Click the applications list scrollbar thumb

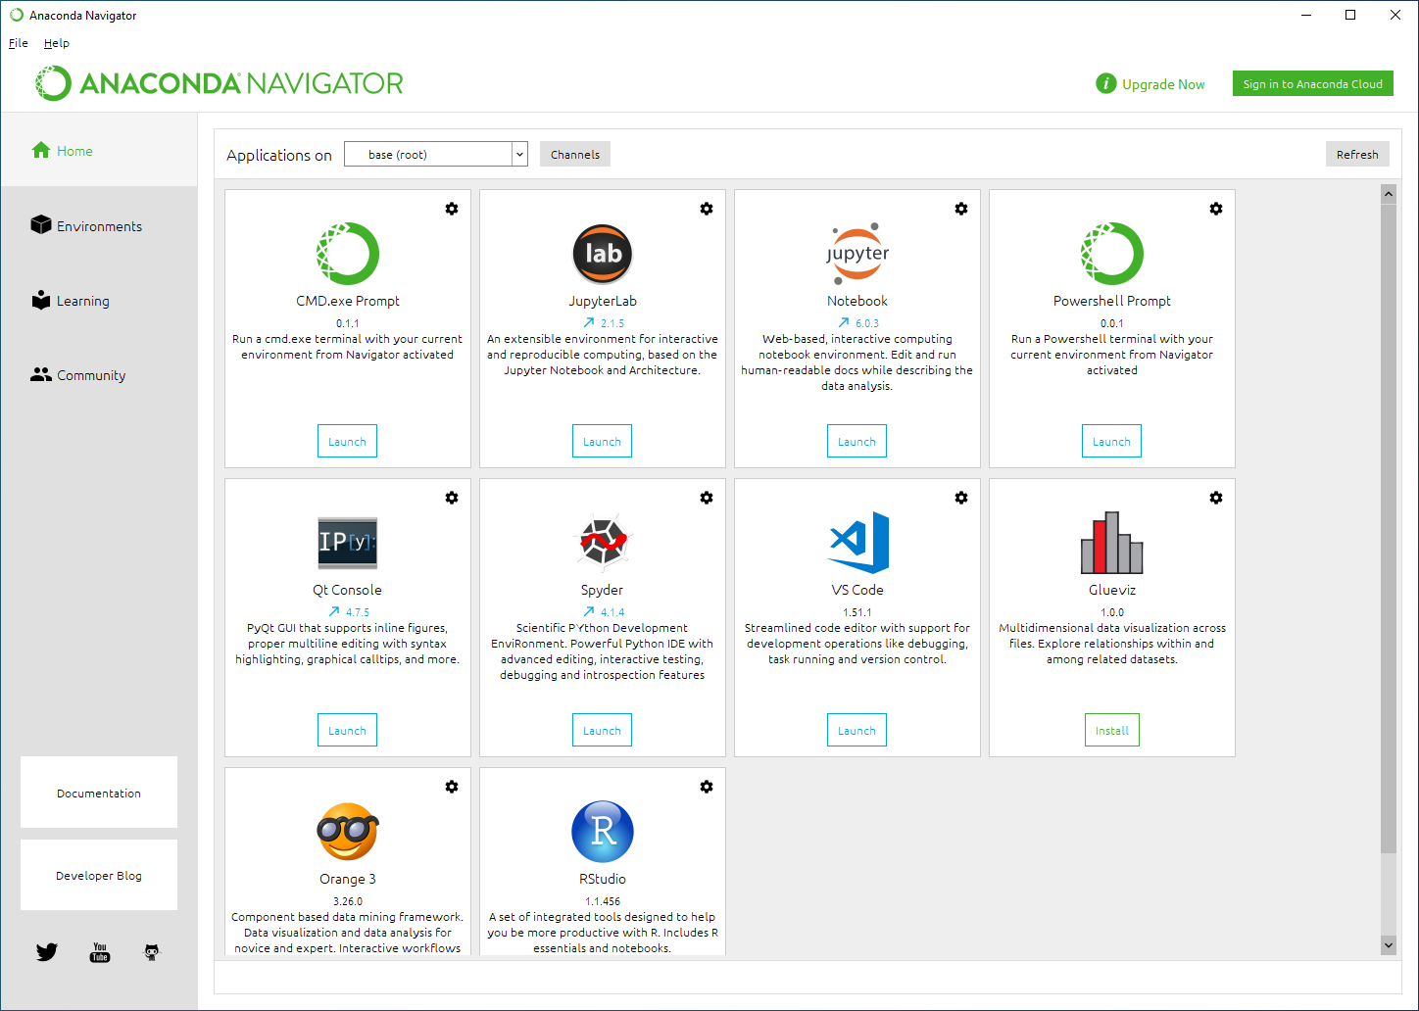tap(1389, 528)
